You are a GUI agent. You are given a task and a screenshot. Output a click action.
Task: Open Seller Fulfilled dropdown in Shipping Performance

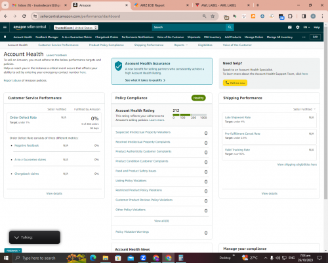304,109
